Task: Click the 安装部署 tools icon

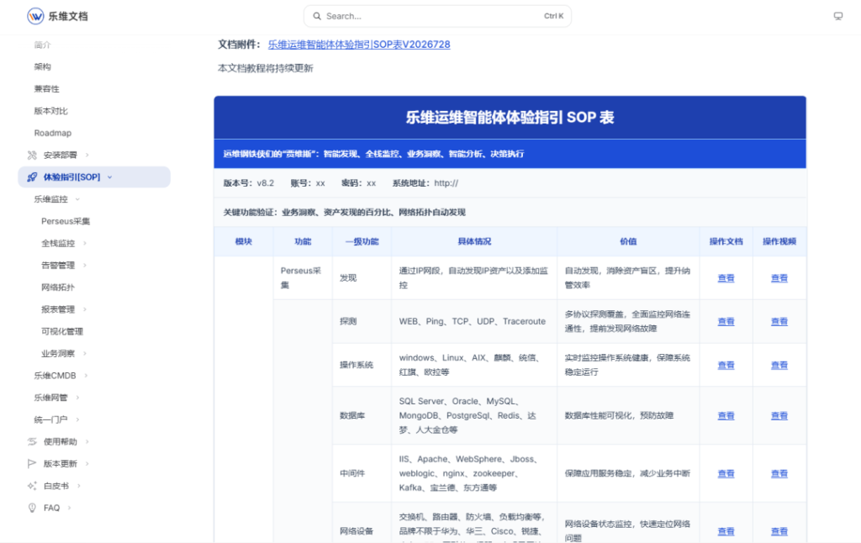Action: [x=32, y=155]
